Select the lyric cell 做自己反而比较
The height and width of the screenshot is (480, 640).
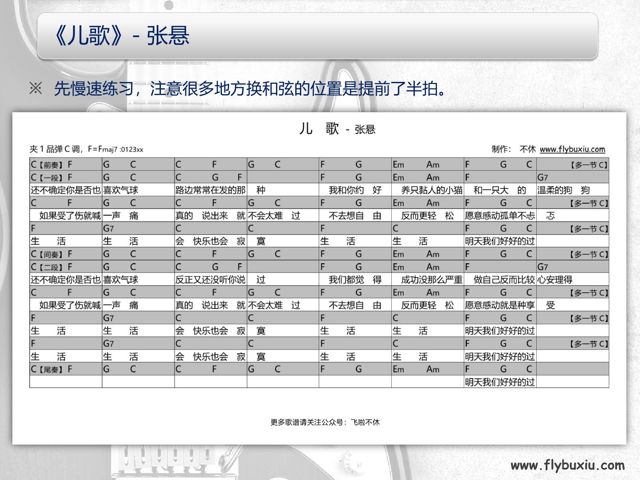coord(500,279)
